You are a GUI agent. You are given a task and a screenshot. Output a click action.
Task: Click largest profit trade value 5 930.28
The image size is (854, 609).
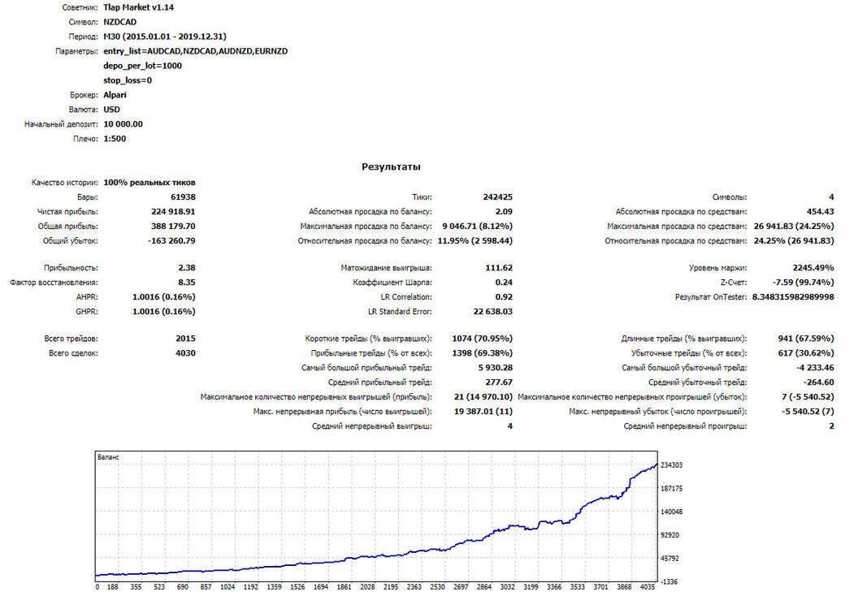496,368
